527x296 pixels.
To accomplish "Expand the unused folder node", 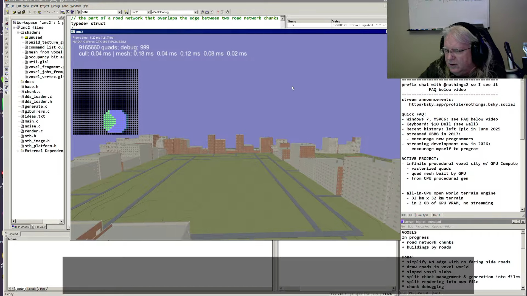I will 22,37.
